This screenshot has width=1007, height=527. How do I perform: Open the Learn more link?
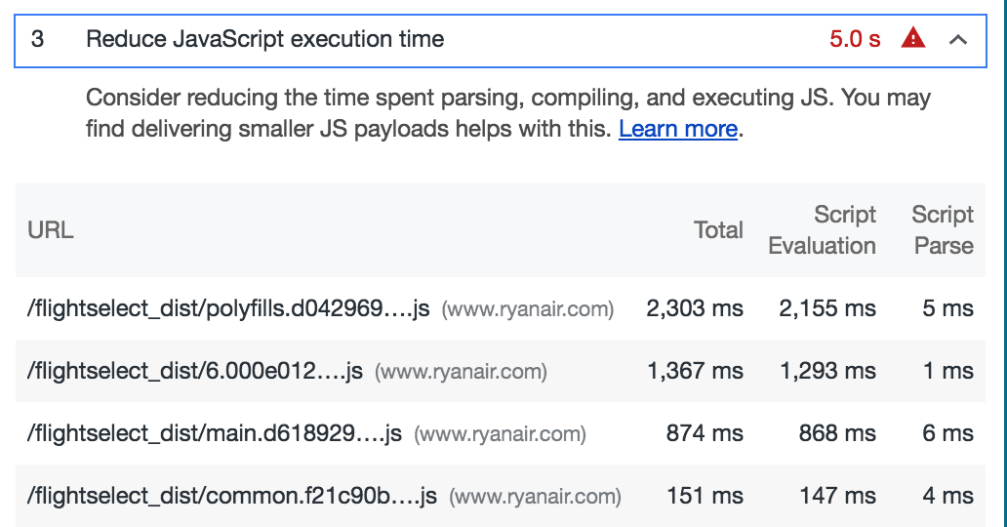[677, 129]
